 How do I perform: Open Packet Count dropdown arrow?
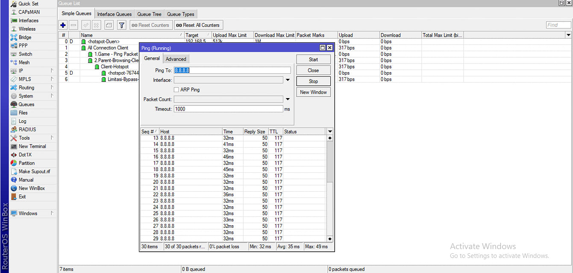tap(288, 99)
